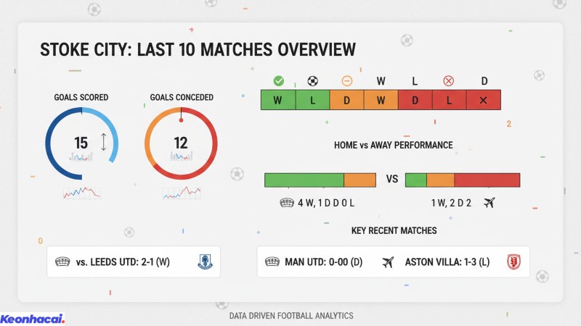Click the stadium icon beside Man Utd
581x326 pixels.
point(272,262)
